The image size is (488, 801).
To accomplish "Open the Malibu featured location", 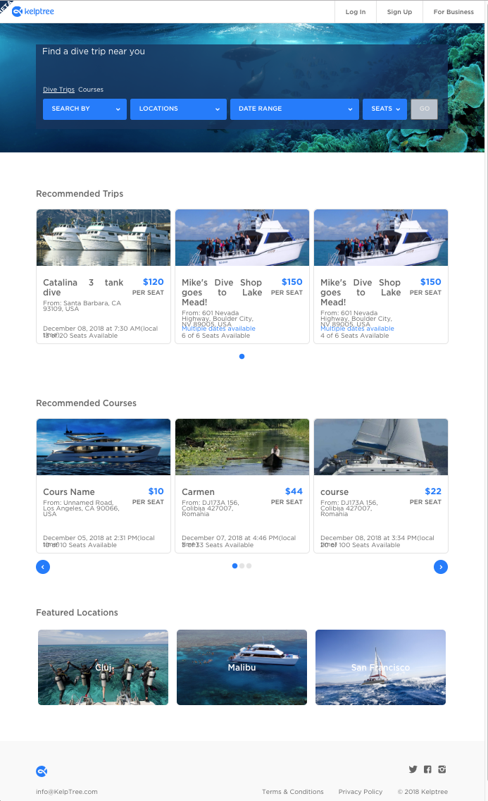I will (242, 667).
